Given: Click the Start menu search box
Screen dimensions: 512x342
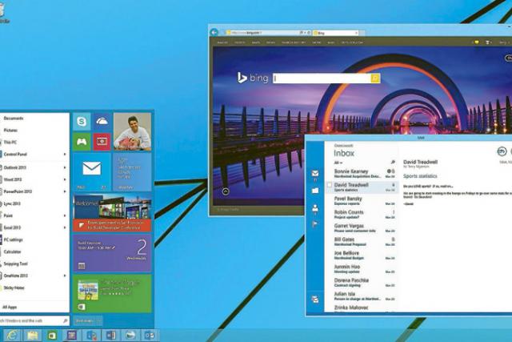Looking at the screenshot, I should coord(34,320).
